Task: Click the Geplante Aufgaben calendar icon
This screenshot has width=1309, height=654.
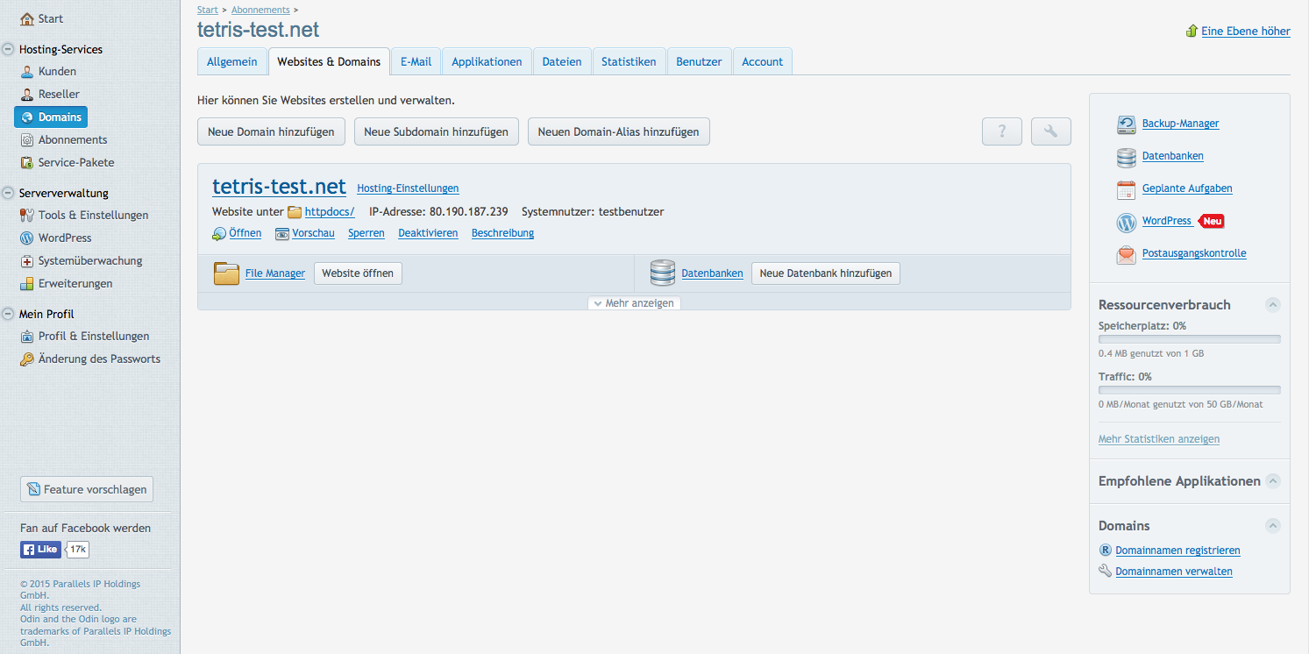Action: (1126, 189)
